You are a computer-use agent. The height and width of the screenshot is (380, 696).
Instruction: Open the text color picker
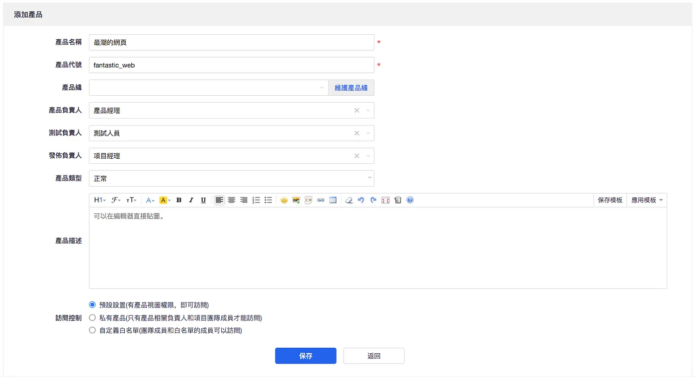click(x=150, y=200)
